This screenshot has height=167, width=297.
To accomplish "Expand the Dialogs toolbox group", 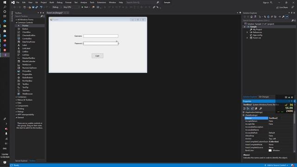I will 16,112.
